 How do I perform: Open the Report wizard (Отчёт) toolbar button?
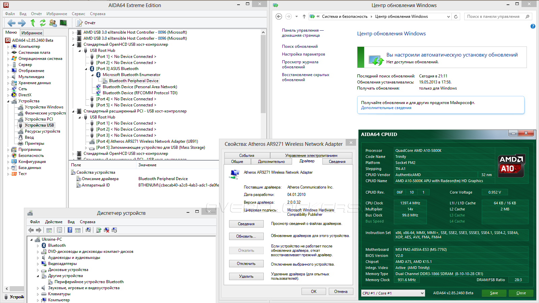pos(86,23)
